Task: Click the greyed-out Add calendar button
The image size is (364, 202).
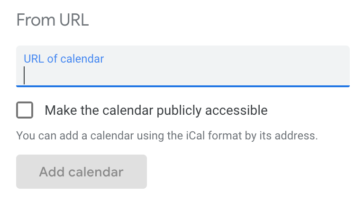Action: point(82,172)
